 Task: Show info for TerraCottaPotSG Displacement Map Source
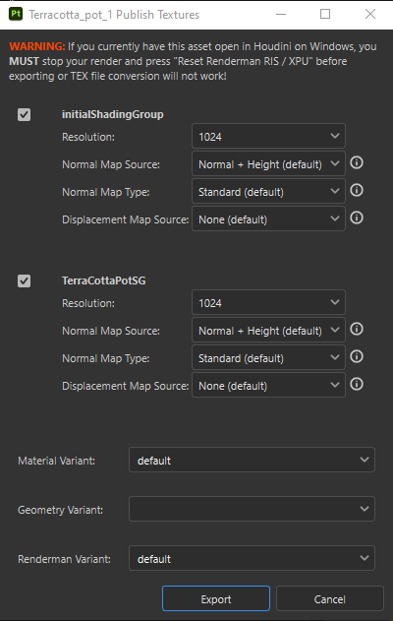pos(357,384)
